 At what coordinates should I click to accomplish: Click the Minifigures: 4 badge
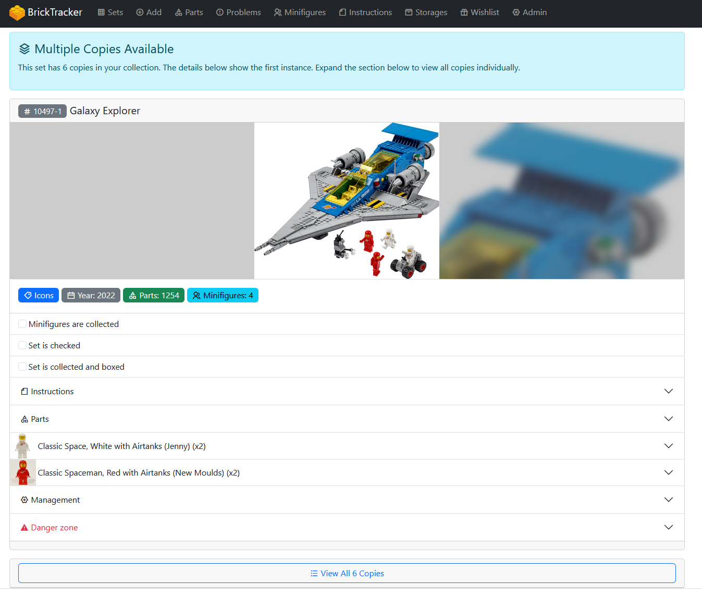tap(223, 295)
